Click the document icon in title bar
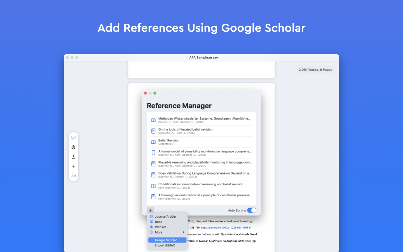The height and width of the screenshot is (252, 403). [x=186, y=57]
